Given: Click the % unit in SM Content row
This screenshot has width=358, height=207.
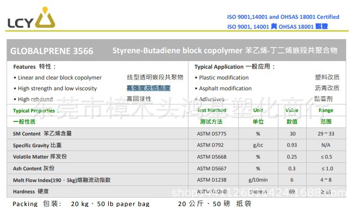Looking at the screenshot, I should pyautogui.click(x=258, y=134).
